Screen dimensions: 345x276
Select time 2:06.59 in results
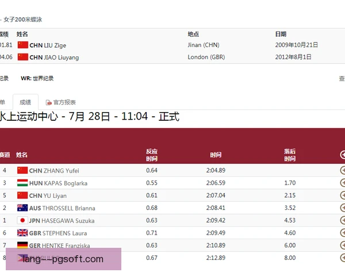pos(216,183)
